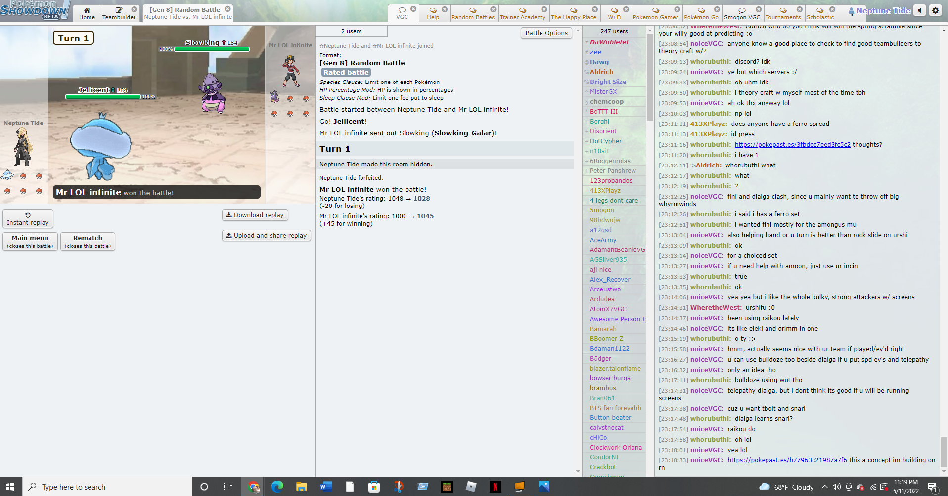
Task: Click your Jellicent sprite
Action: point(100,146)
